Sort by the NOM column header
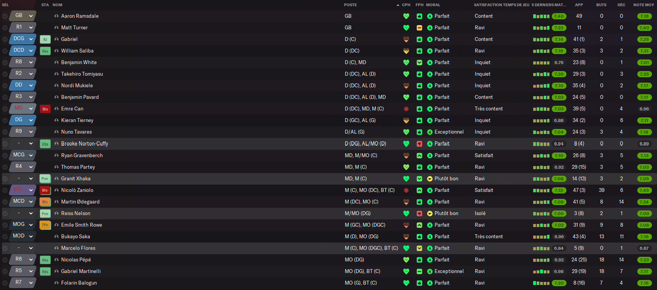This screenshot has height=290, width=657. (x=57, y=5)
